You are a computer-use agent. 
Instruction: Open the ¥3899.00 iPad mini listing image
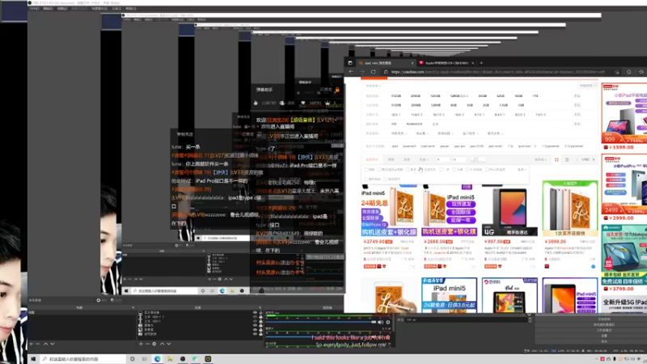[x=570, y=209]
